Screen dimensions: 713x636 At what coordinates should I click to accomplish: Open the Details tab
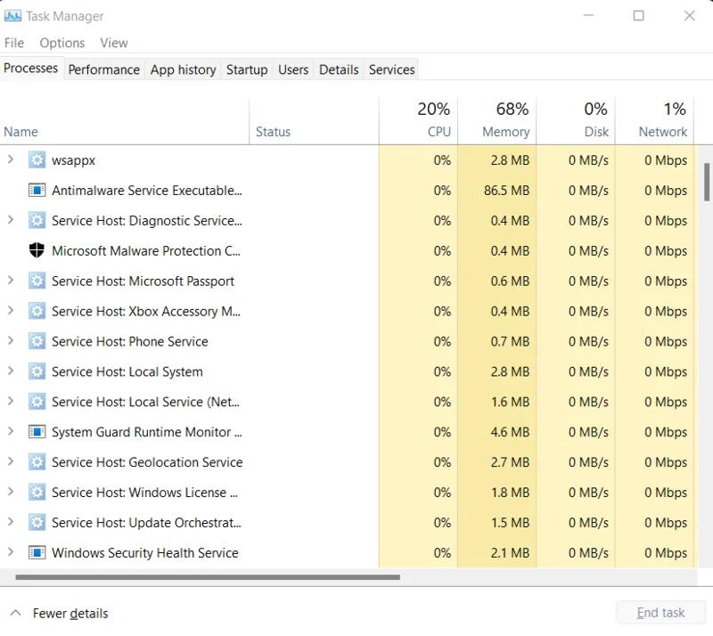(339, 69)
